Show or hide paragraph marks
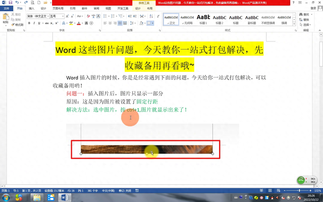 coord(158,16)
